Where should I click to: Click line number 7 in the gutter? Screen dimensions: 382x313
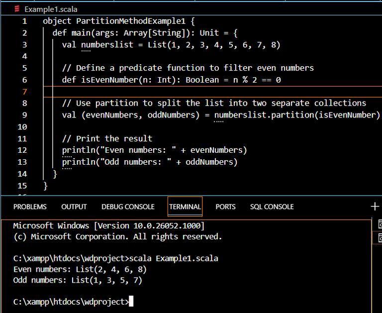tap(24, 92)
